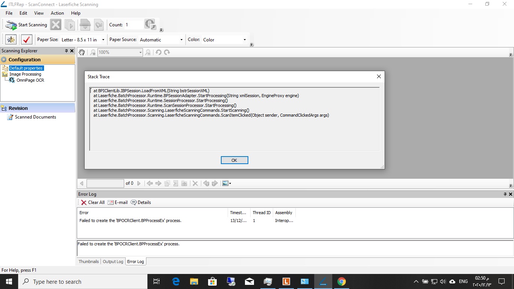Switch to the Output Log tab
The height and width of the screenshot is (289, 514).
[113, 262]
